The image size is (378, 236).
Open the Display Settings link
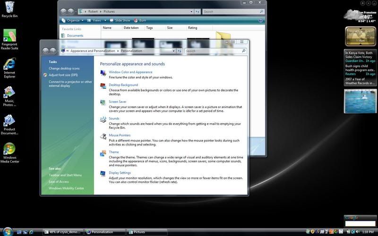[x=120, y=173]
